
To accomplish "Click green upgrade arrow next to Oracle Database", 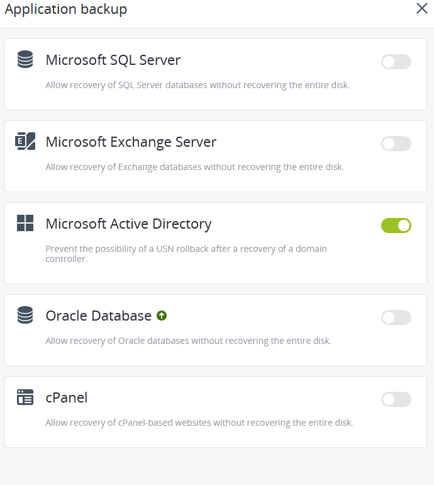I will [162, 316].
